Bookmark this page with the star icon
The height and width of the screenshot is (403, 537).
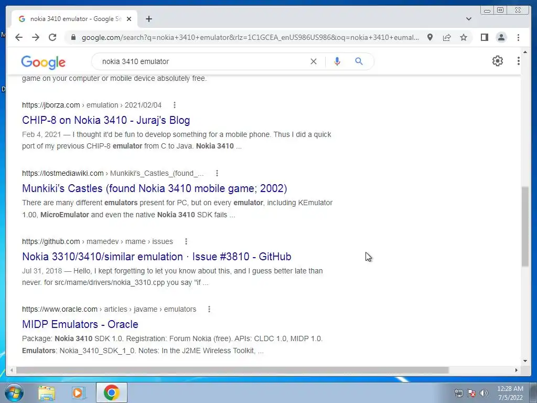tap(464, 37)
